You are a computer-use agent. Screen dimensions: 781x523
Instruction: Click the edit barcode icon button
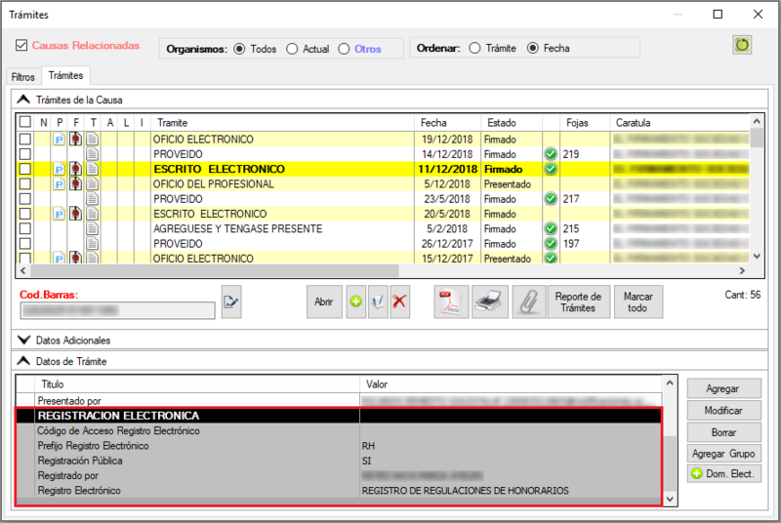pyautogui.click(x=231, y=302)
